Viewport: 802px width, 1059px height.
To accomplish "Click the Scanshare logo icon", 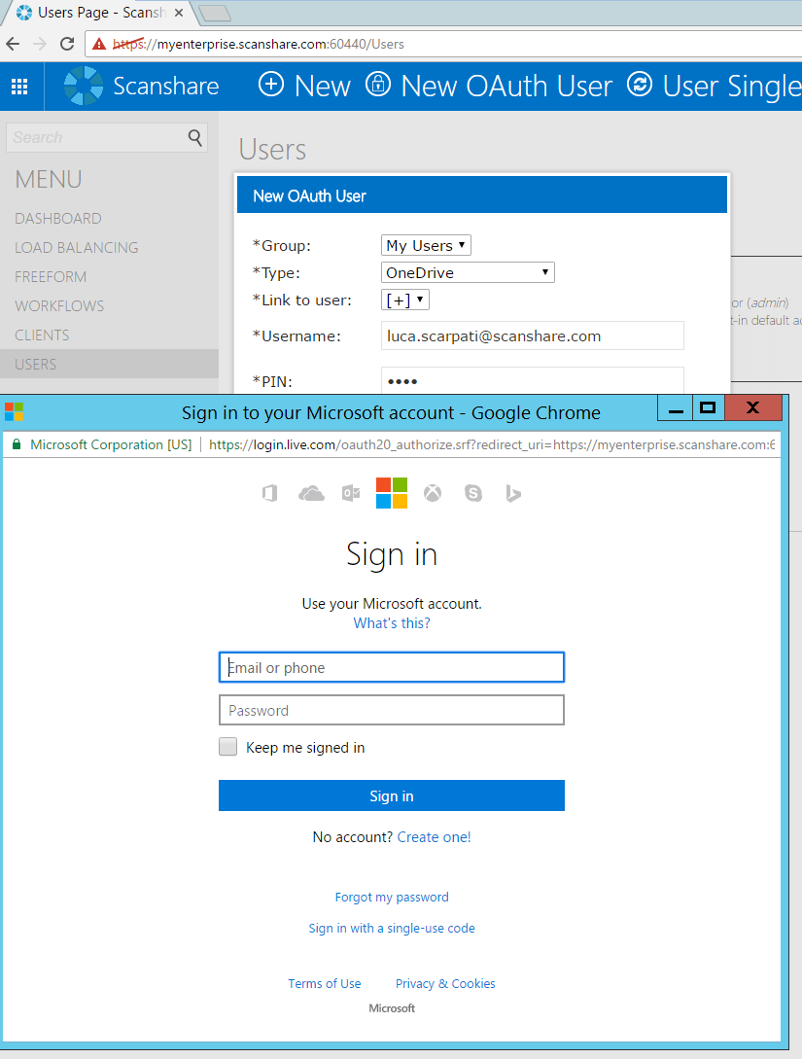I will pyautogui.click(x=83, y=86).
